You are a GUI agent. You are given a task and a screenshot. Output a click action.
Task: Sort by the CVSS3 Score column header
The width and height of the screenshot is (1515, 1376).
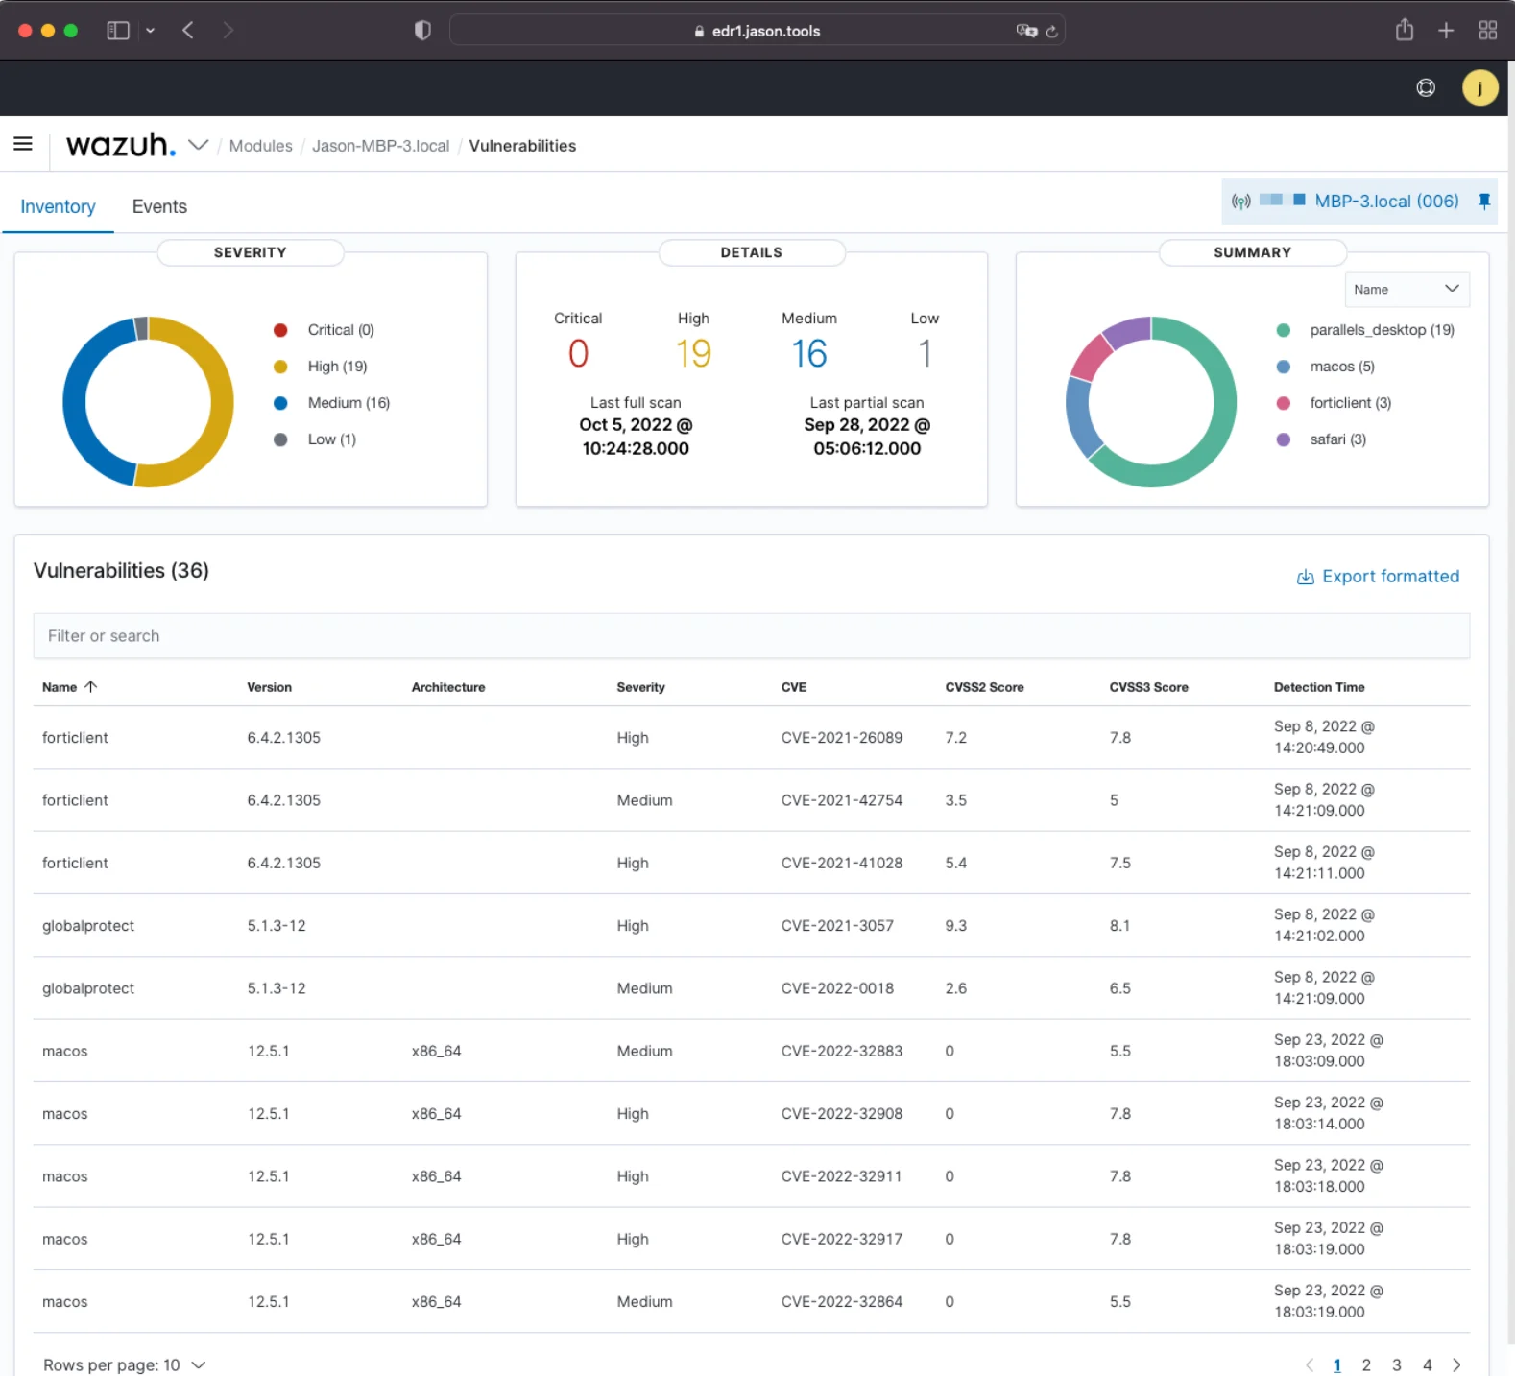coord(1148,687)
